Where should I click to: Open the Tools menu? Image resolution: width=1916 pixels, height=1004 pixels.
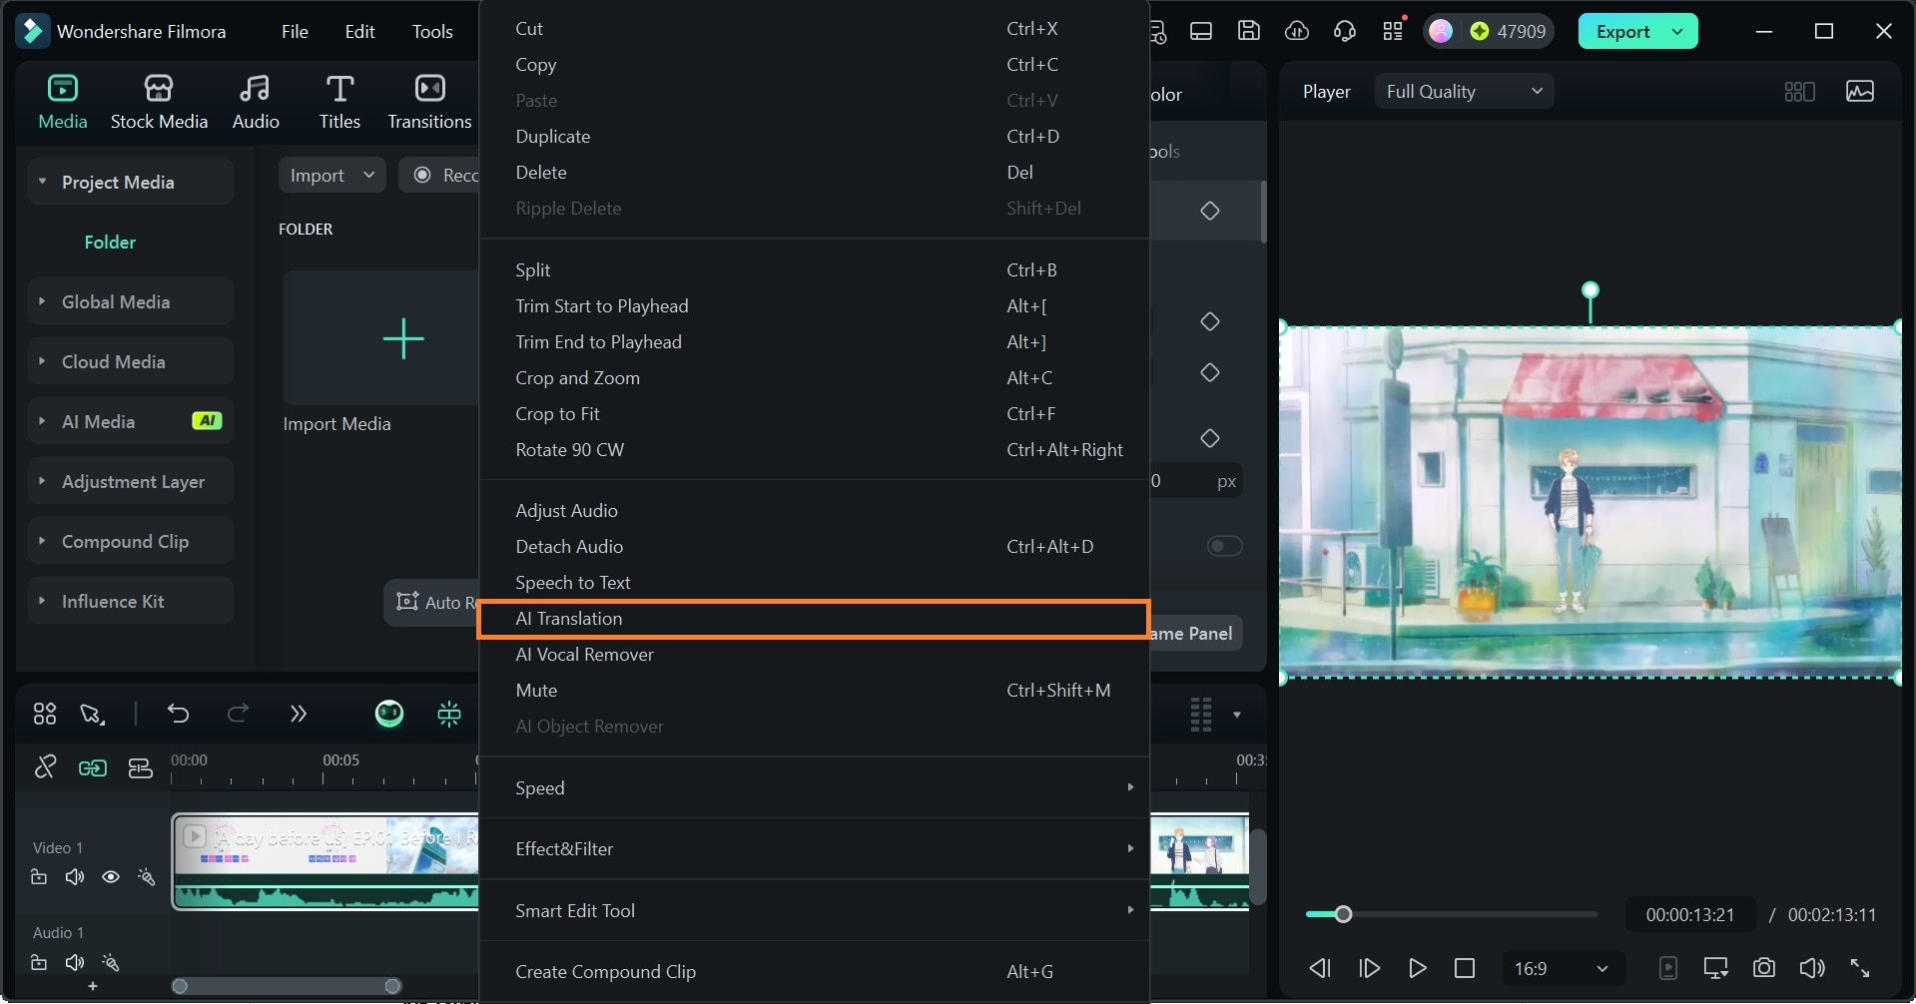(432, 32)
